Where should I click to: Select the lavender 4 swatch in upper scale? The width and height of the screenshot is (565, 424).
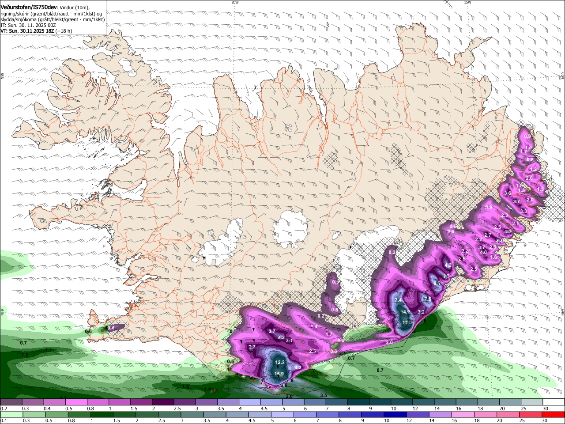point(250,402)
